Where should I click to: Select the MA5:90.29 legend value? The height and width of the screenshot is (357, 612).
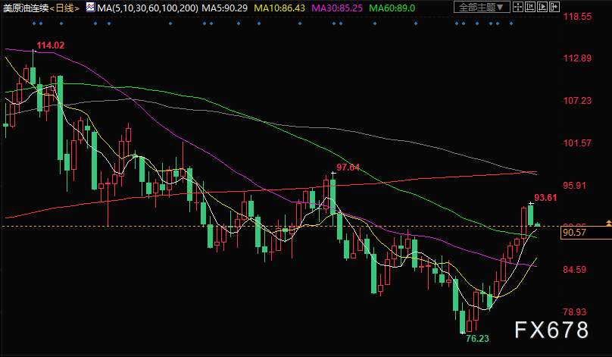coord(224,8)
